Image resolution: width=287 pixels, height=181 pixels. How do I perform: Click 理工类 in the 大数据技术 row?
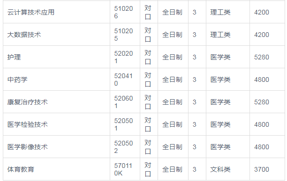coord(220,35)
